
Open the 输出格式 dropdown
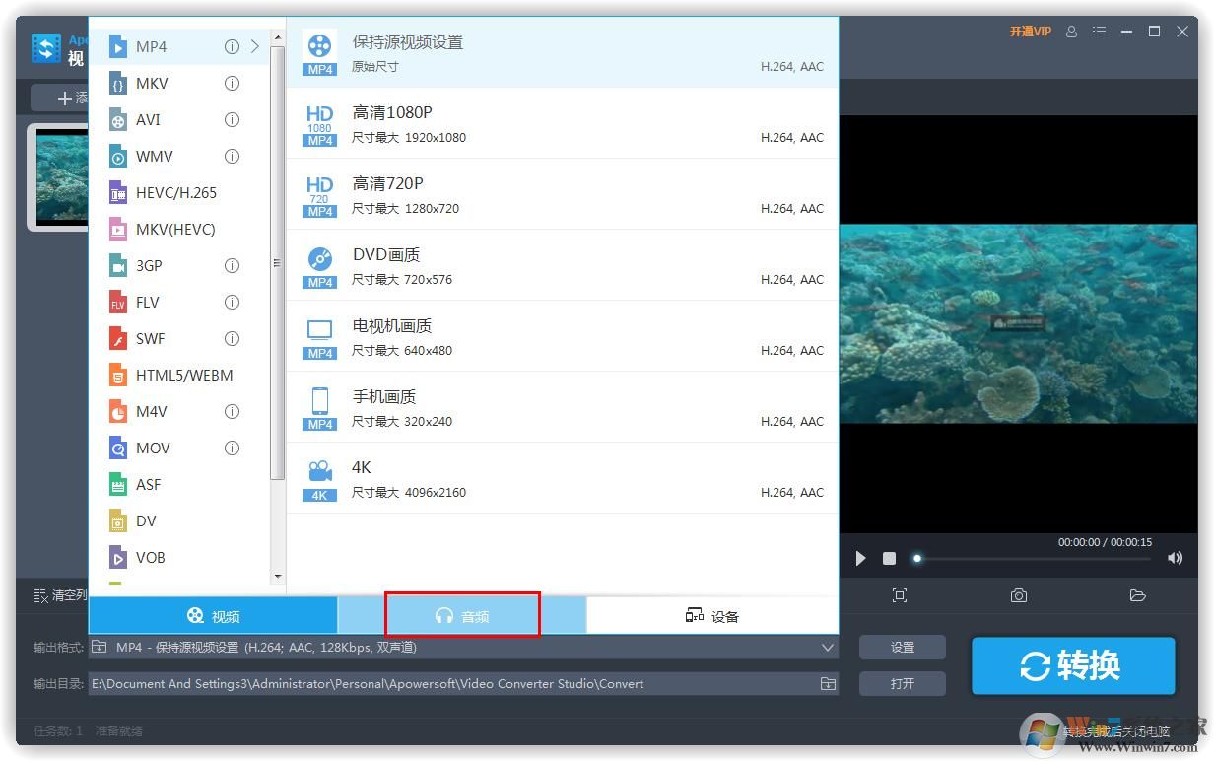[x=829, y=648]
